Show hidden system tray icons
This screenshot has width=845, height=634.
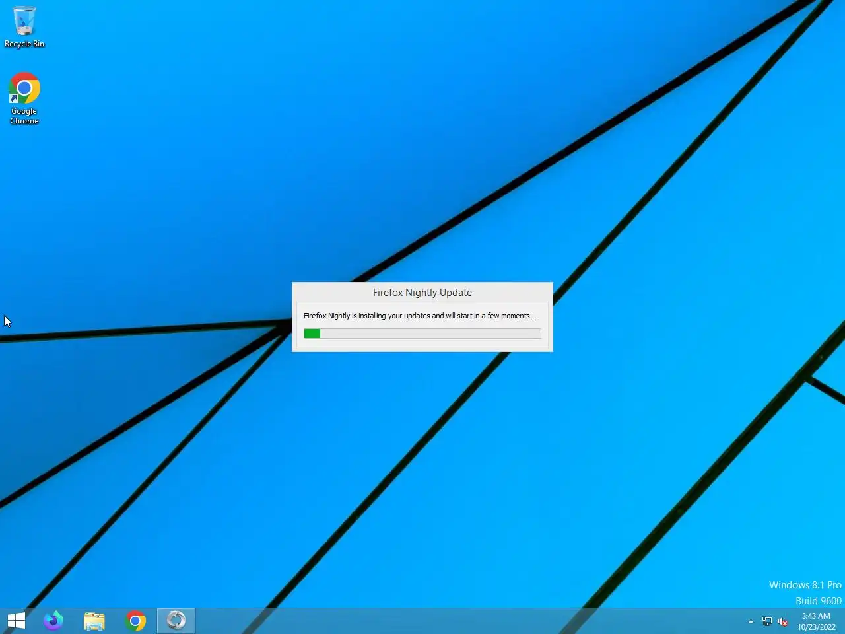751,621
